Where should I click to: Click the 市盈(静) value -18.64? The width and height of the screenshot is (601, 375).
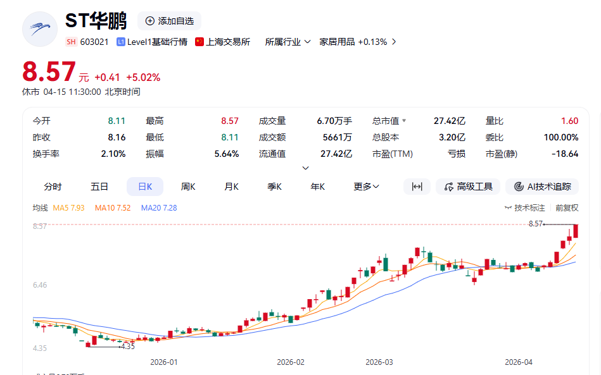coord(565,154)
